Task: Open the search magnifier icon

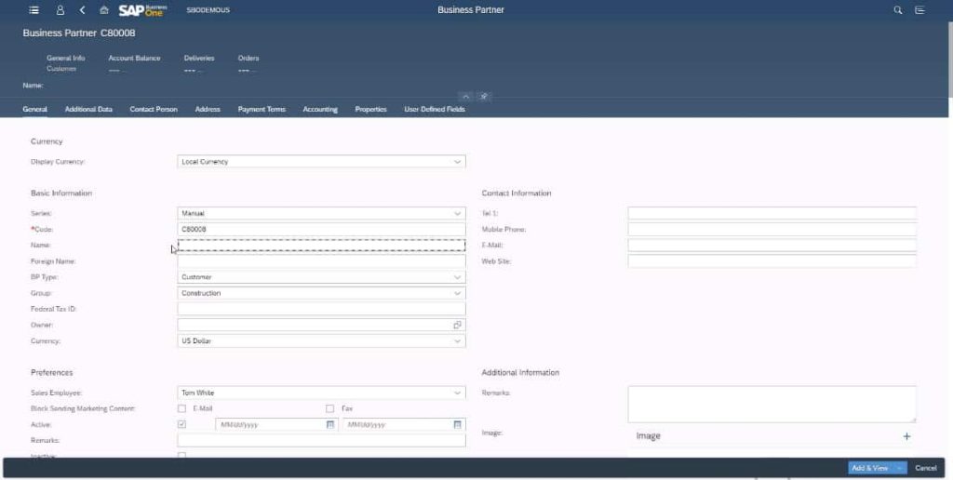Action: [x=898, y=9]
